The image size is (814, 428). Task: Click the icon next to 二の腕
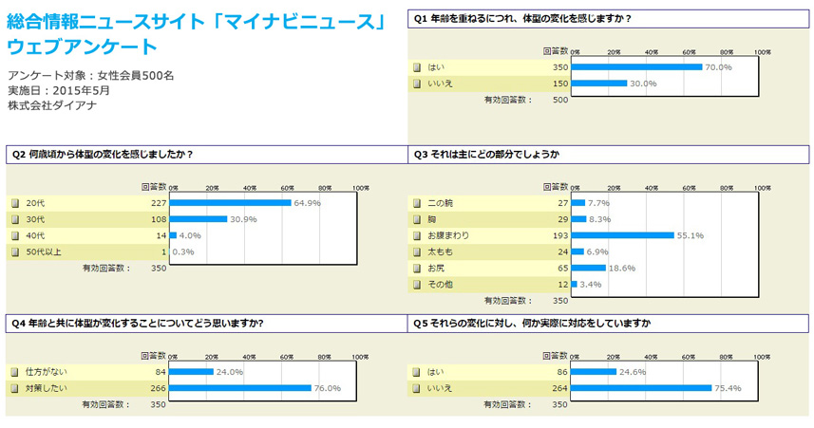[417, 203]
